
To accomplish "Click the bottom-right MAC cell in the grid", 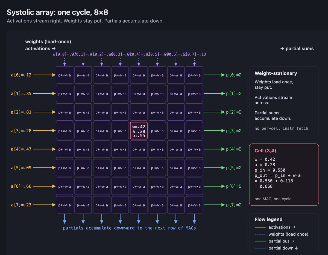I will [194, 205].
